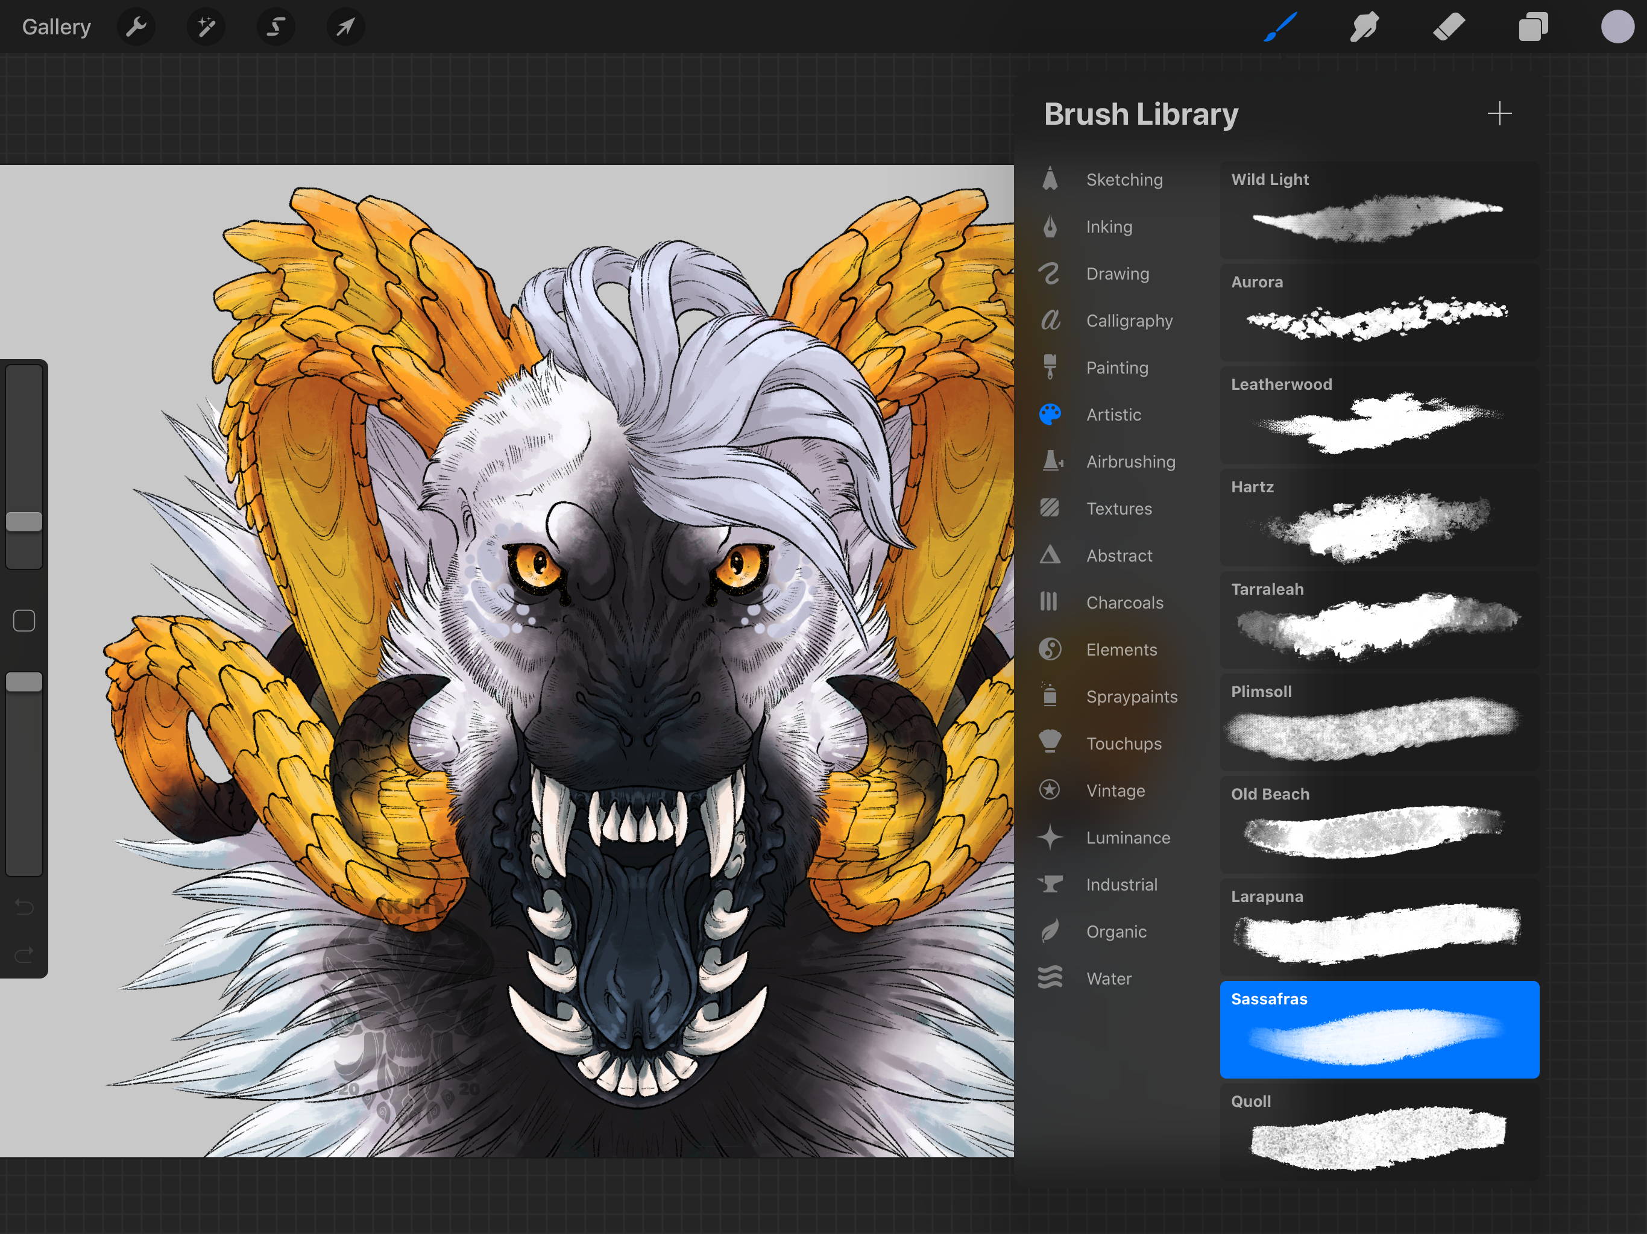The height and width of the screenshot is (1234, 1647).
Task: Activate the Selection S-shaped tool
Action: [276, 28]
